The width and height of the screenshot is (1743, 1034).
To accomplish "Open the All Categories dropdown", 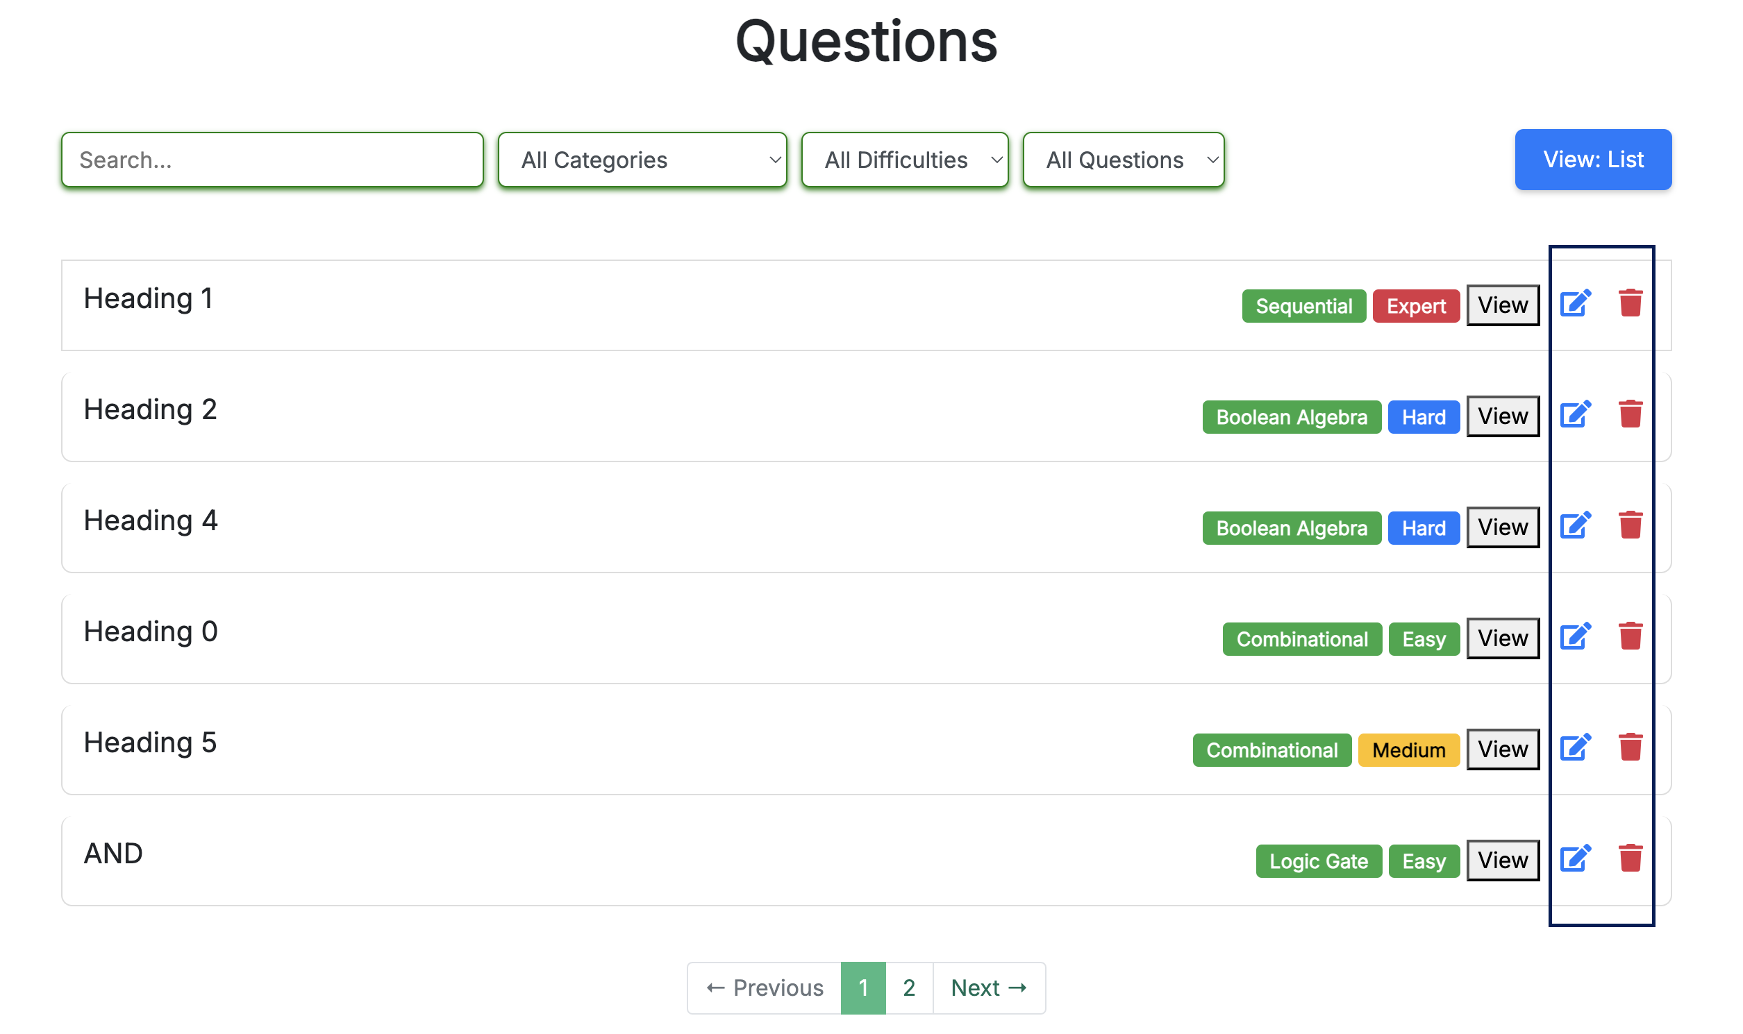I will click(642, 160).
